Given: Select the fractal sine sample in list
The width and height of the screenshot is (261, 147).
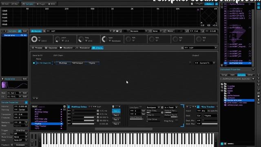Looking at the screenshot, I should [15, 36].
